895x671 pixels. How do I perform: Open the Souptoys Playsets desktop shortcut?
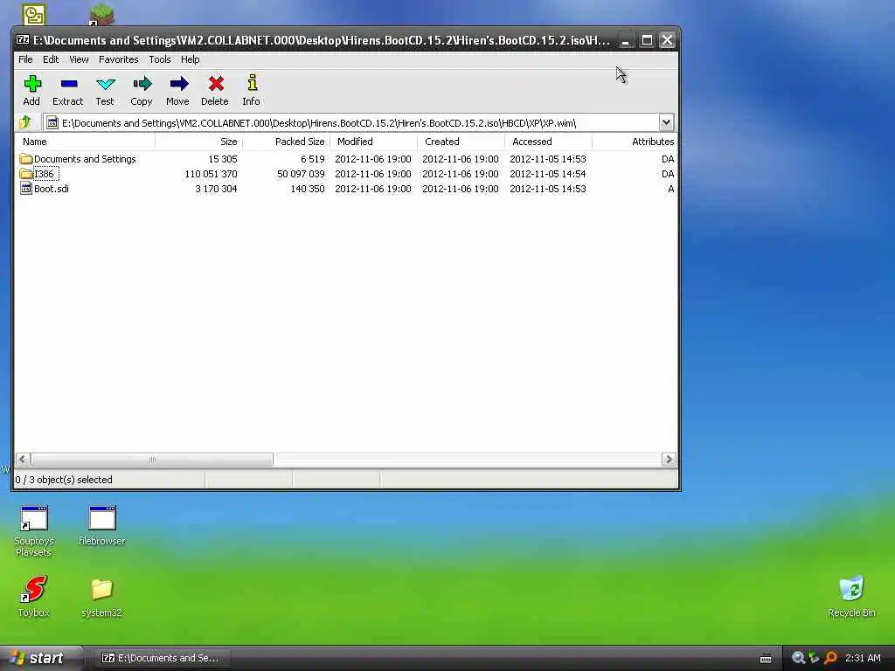point(34,530)
